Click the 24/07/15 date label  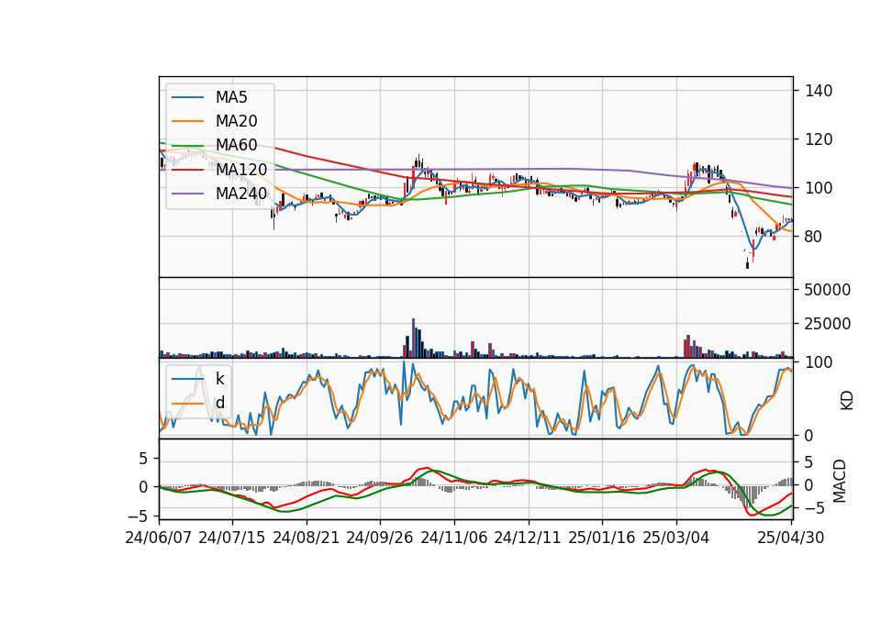click(x=231, y=539)
